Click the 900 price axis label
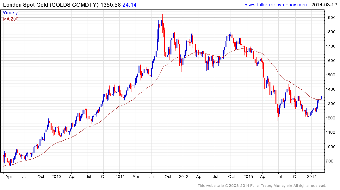Image resolution: width=340 pixels, height=190 pixels. tap(330, 161)
